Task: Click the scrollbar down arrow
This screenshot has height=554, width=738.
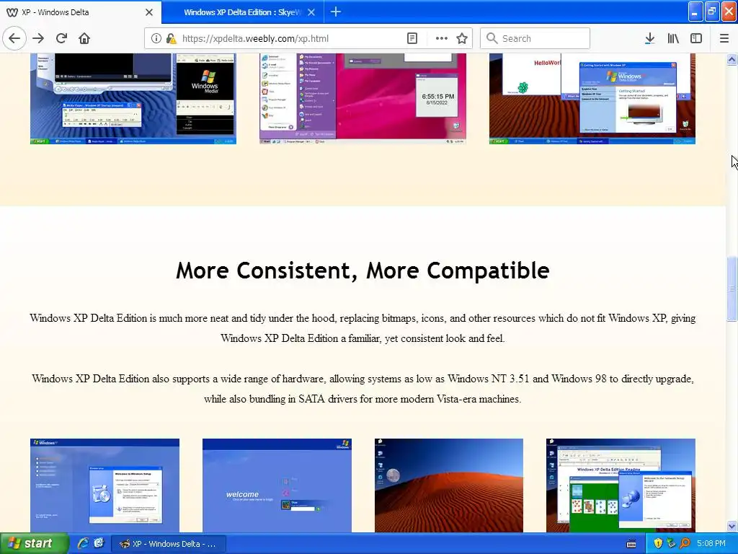Action: click(732, 526)
